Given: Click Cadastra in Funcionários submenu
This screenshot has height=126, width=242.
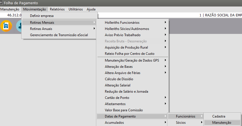Looking at the screenshot, I should [219, 116].
